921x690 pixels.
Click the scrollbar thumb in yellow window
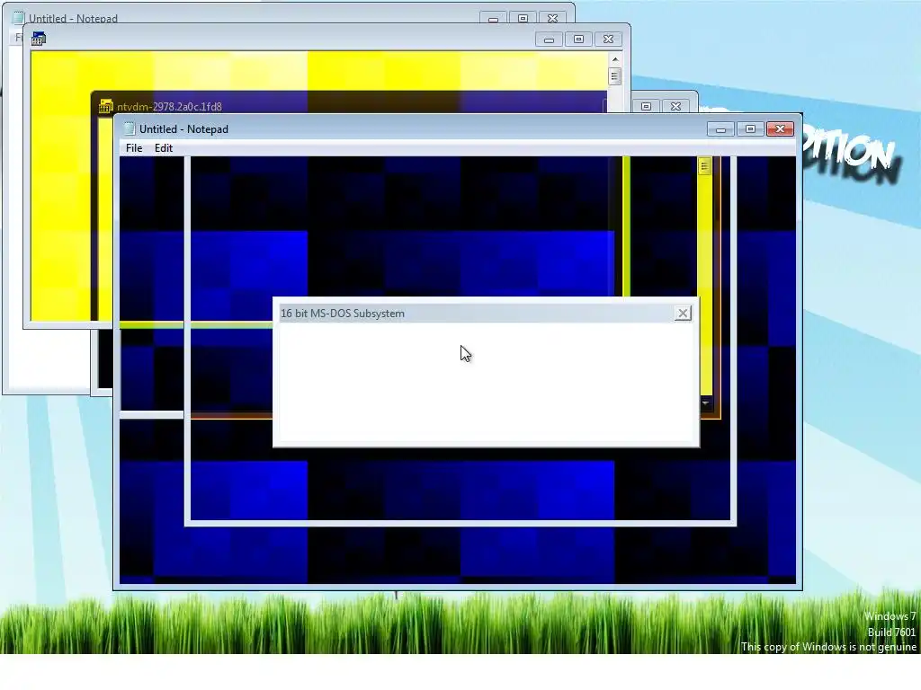(x=615, y=76)
